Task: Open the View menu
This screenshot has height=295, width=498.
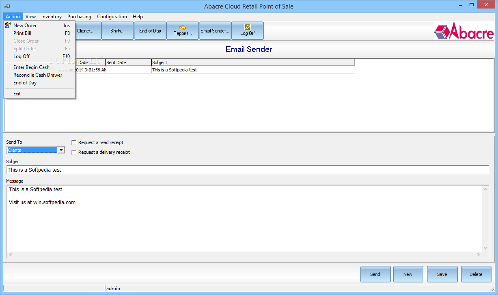Action: pos(30,17)
